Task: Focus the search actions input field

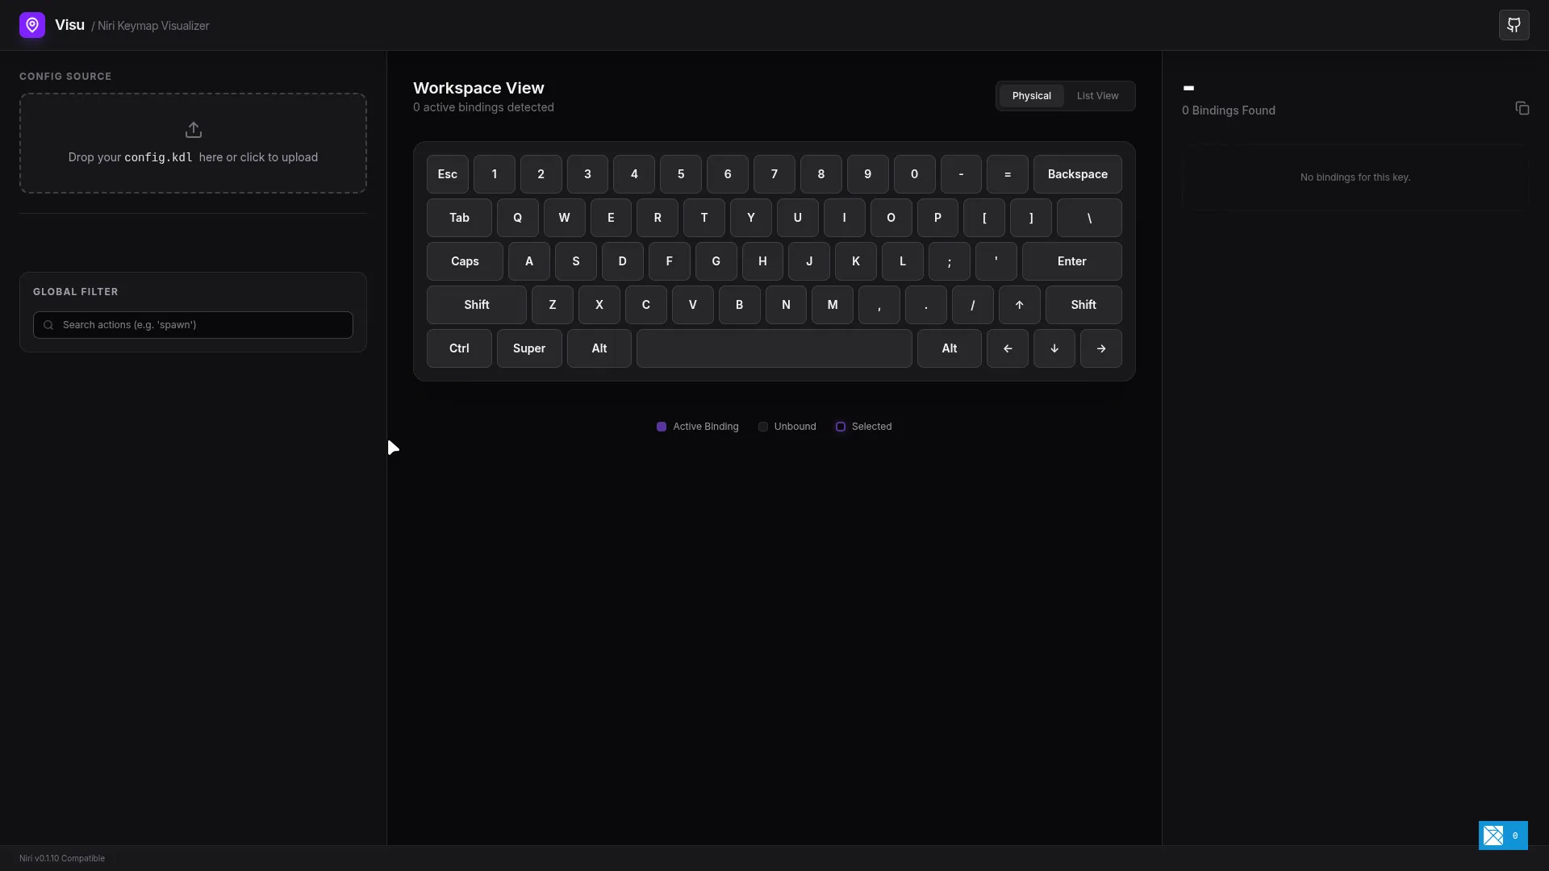Action: click(x=202, y=325)
